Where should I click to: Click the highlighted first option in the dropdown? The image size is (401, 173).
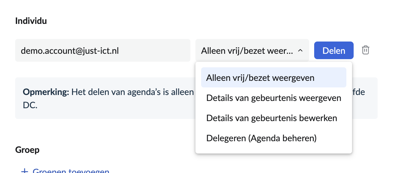273,78
